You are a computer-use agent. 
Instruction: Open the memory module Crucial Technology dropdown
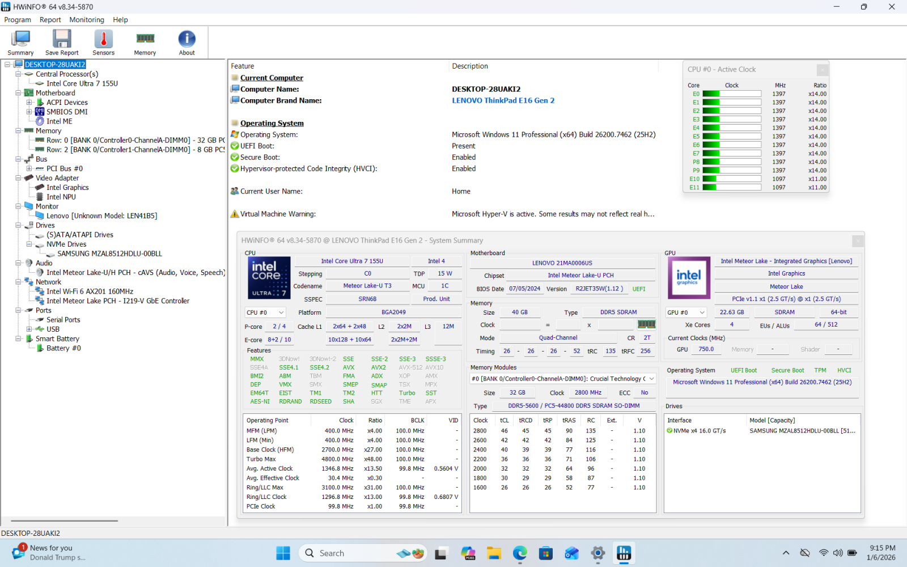(x=562, y=379)
